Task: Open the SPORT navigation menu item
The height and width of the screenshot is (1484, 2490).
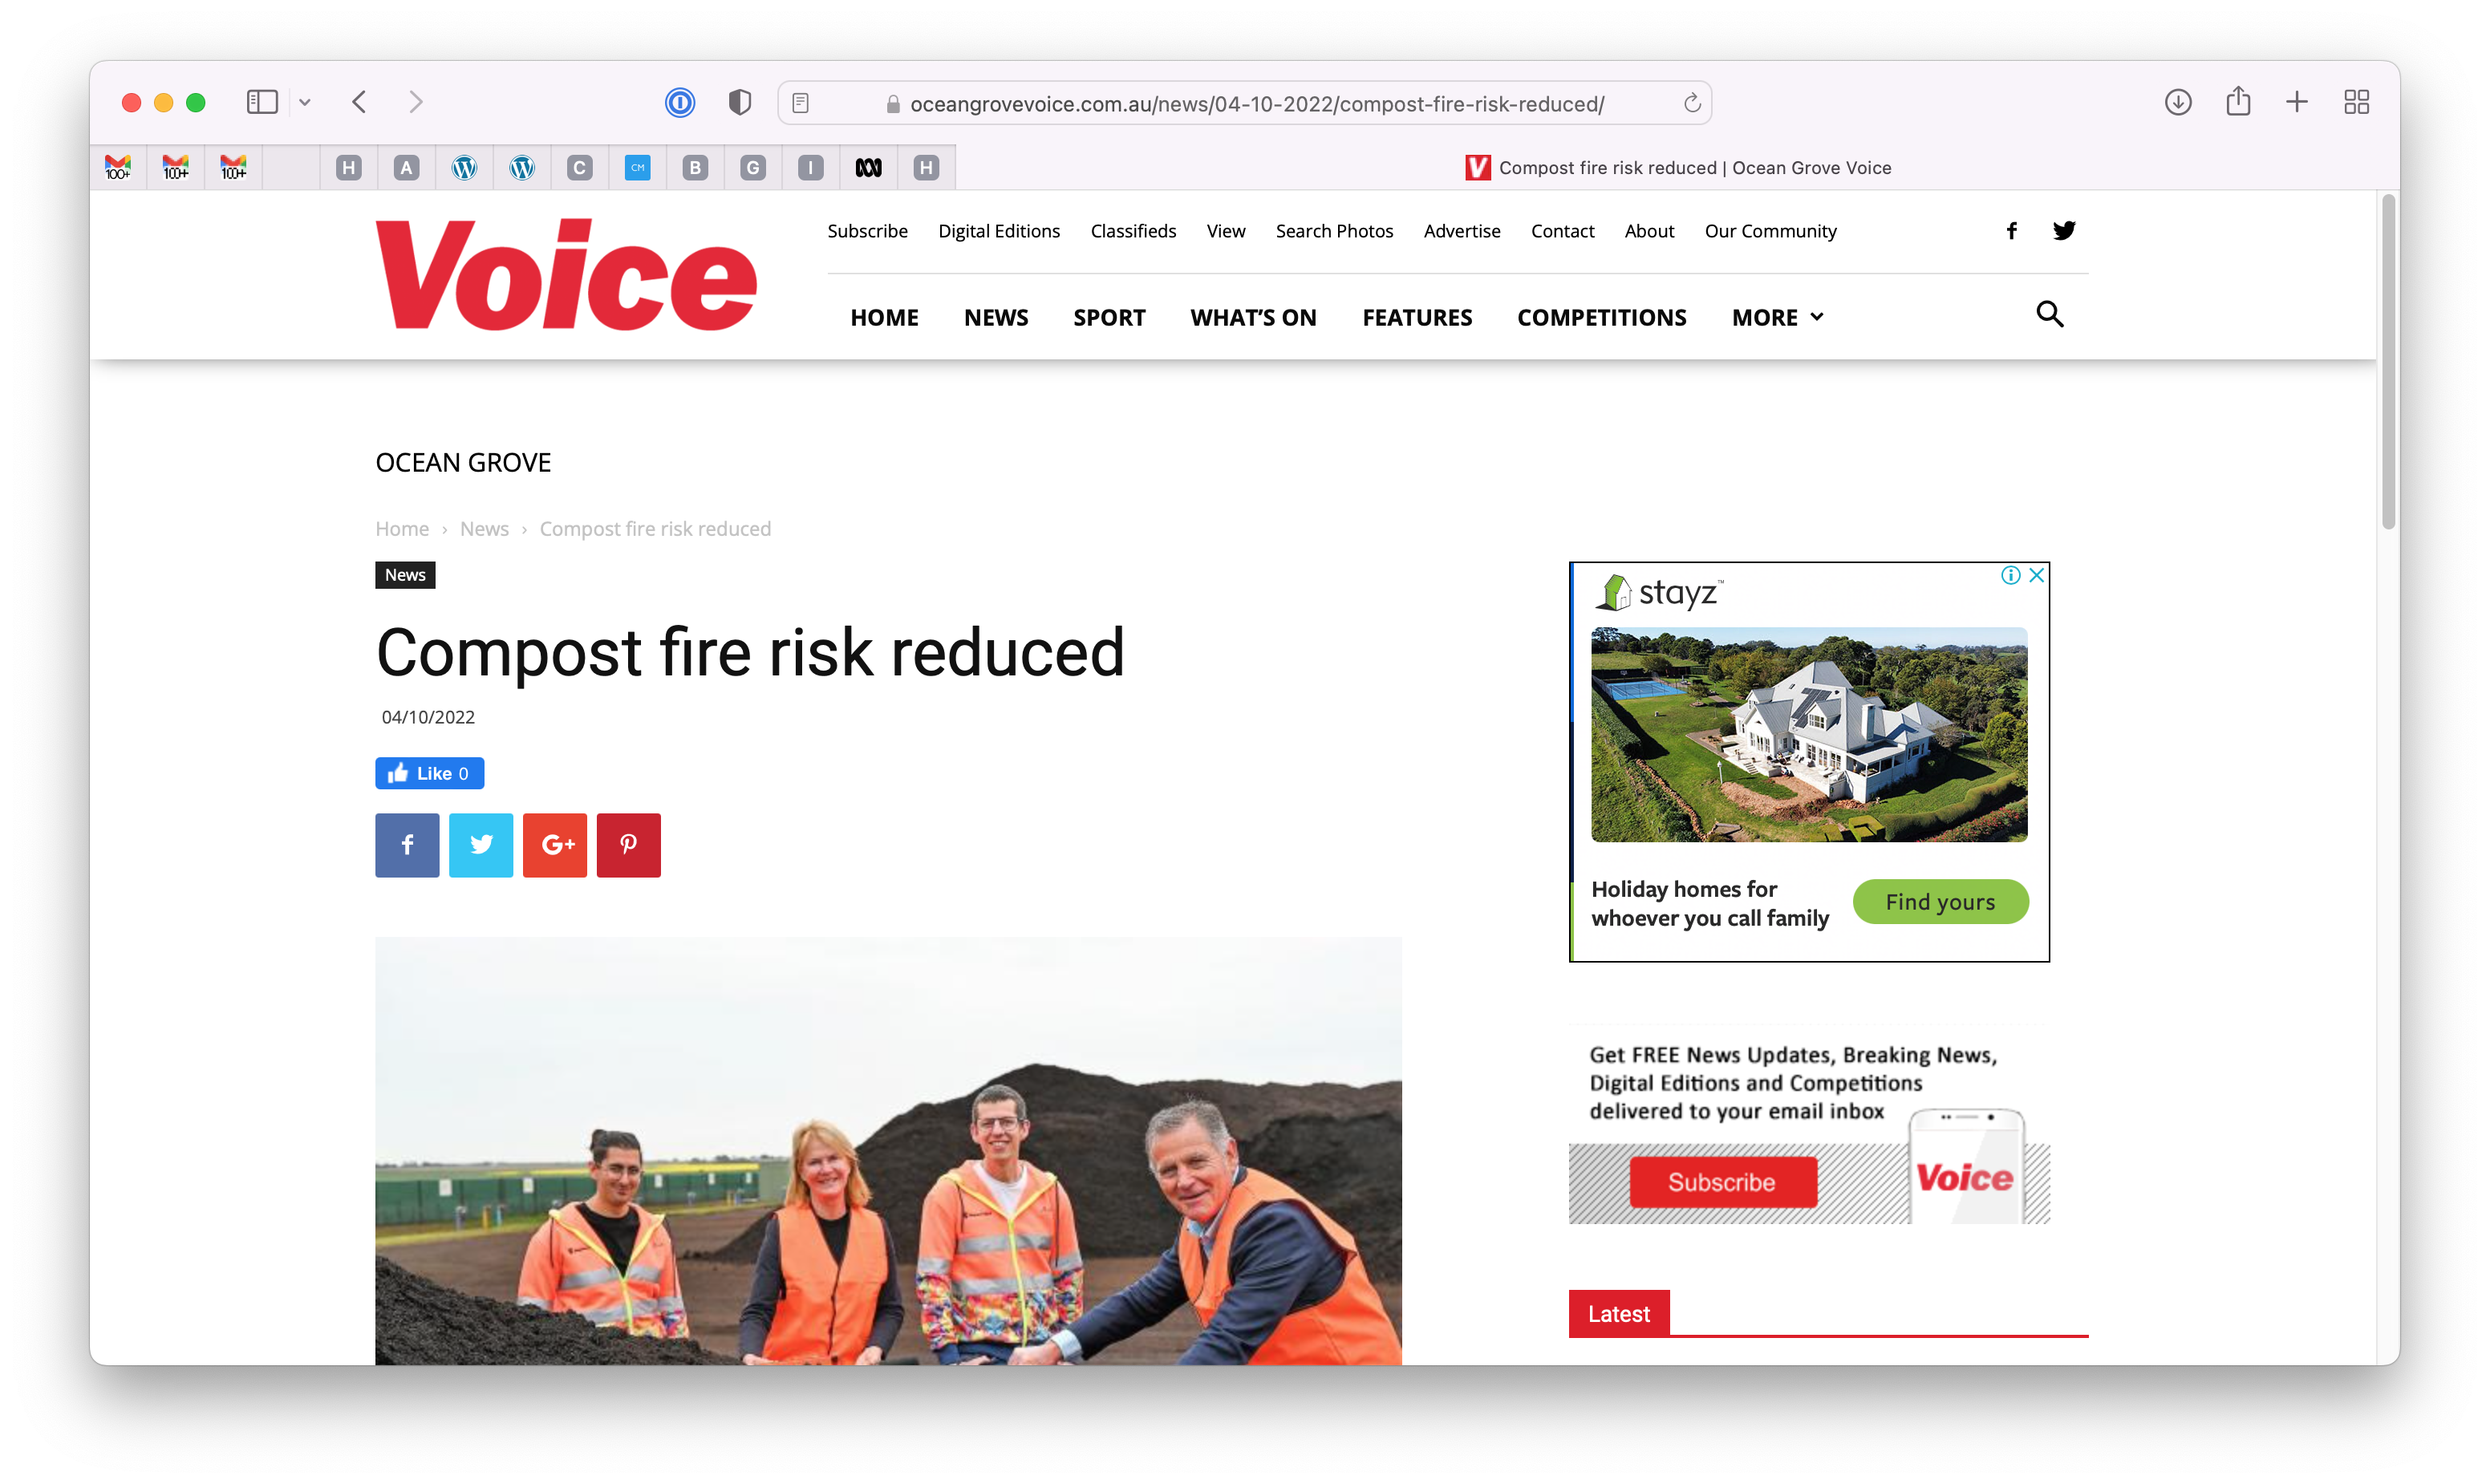Action: pos(1109,318)
